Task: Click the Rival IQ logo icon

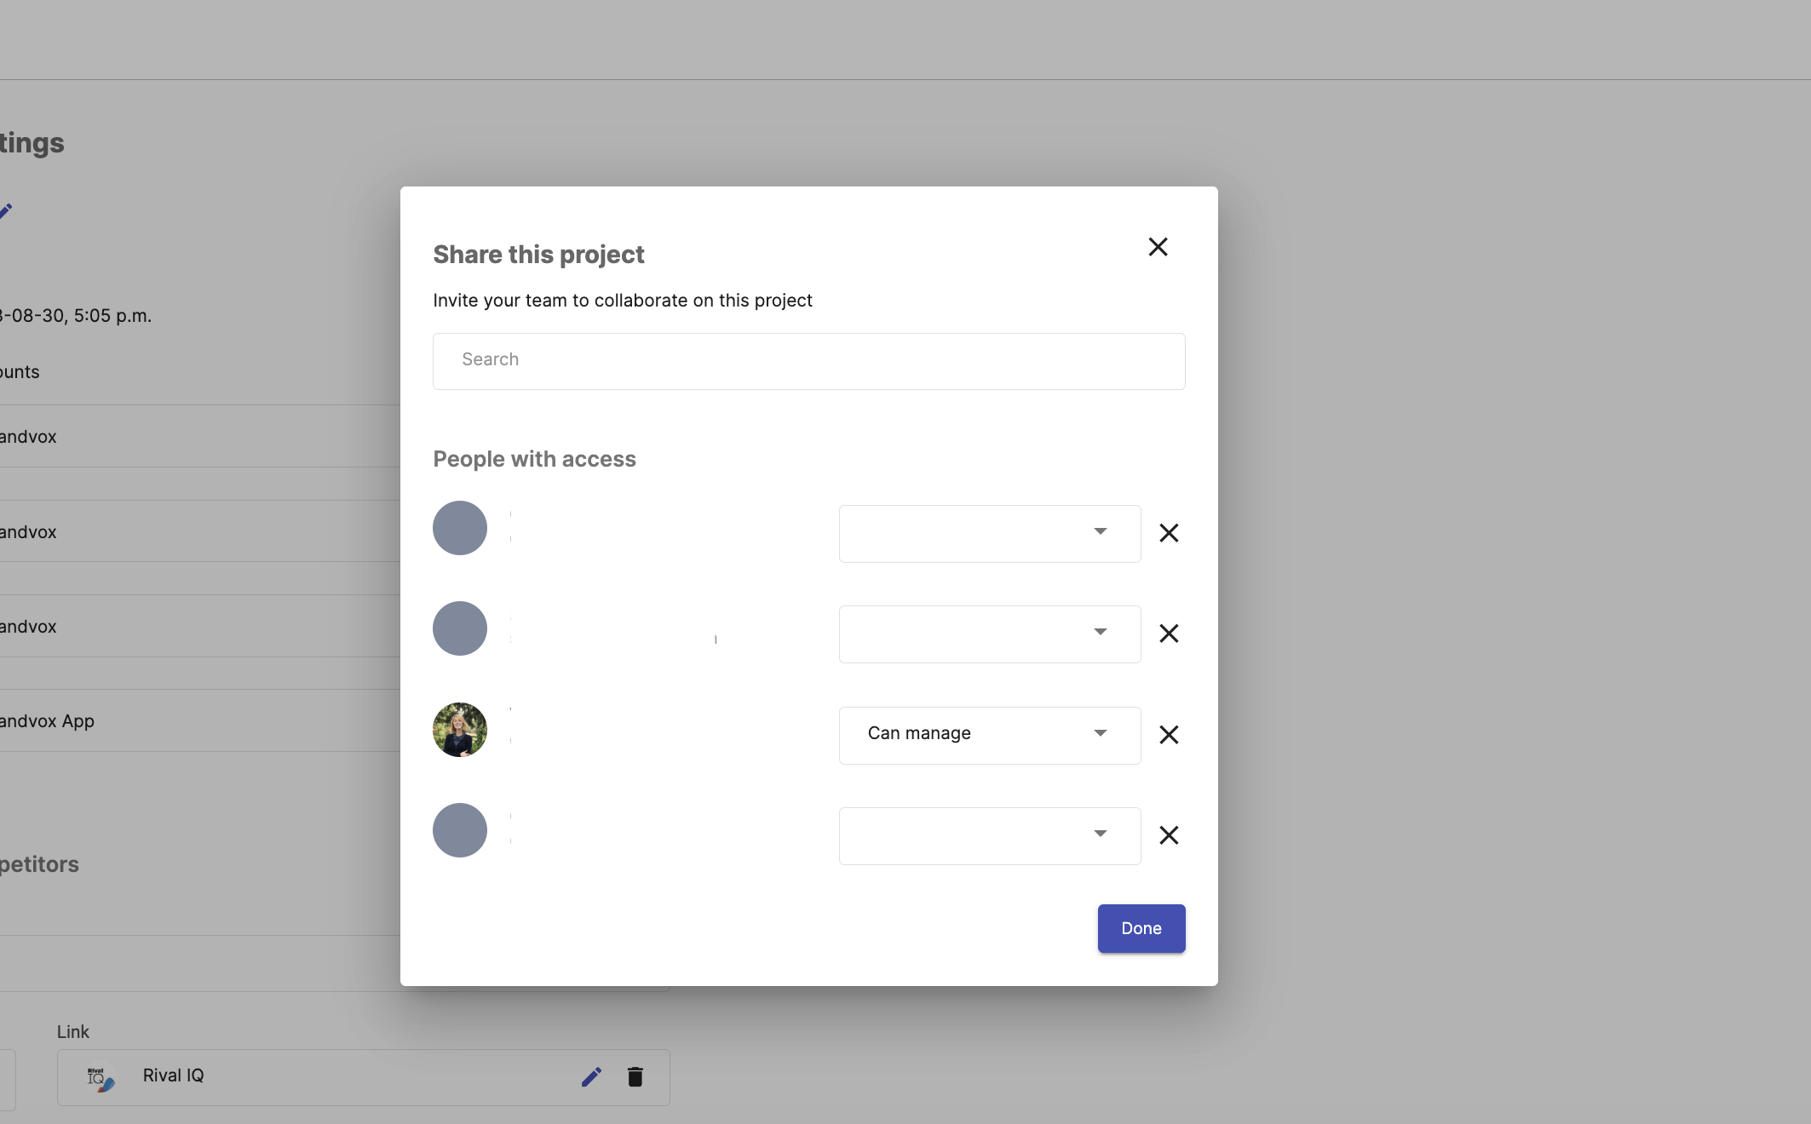Action: tap(101, 1079)
